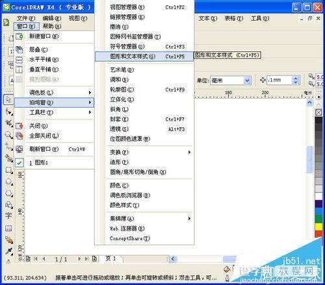Choose 视图管理器 docker entry
This screenshot has height=285, width=325.
(144, 7)
